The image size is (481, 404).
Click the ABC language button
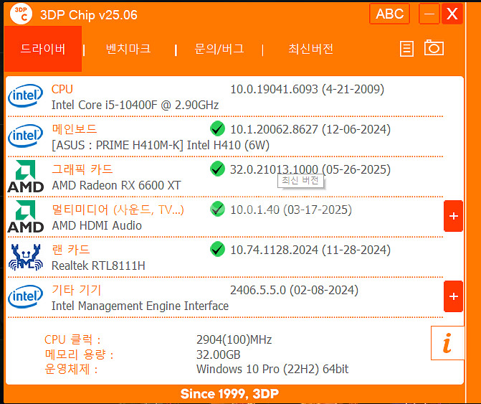pos(389,14)
